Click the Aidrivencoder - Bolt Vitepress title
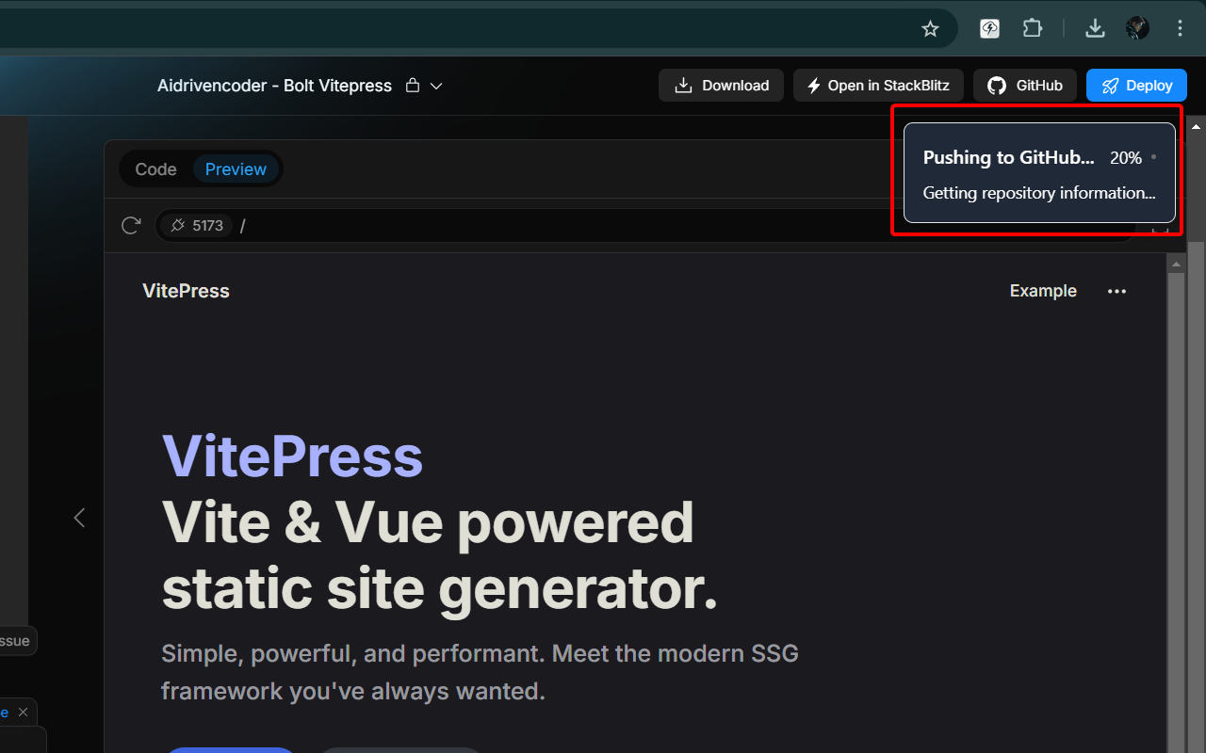Image resolution: width=1206 pixels, height=753 pixels. point(274,86)
